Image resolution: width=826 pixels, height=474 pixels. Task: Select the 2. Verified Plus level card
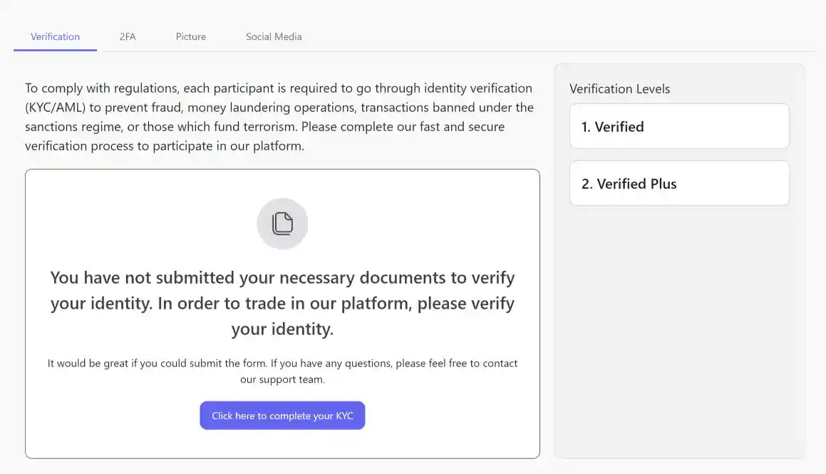coord(679,184)
